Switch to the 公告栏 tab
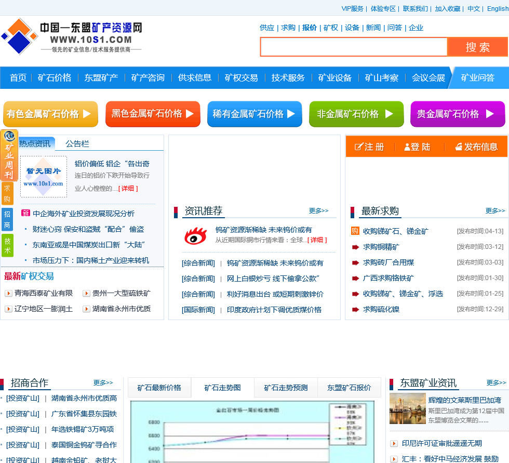This screenshot has width=509, height=463. [x=77, y=143]
